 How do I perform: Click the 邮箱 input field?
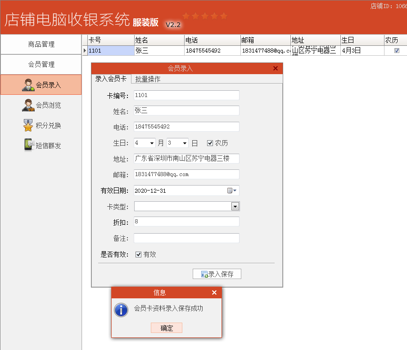tap(186, 174)
